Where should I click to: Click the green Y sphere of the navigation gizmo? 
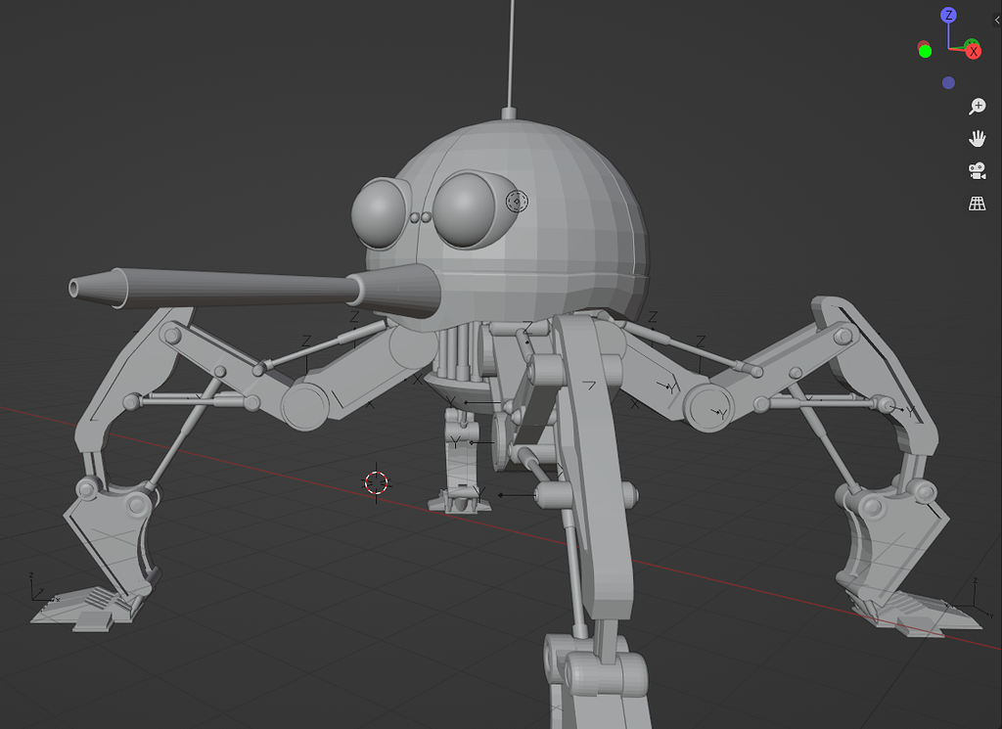click(x=925, y=51)
